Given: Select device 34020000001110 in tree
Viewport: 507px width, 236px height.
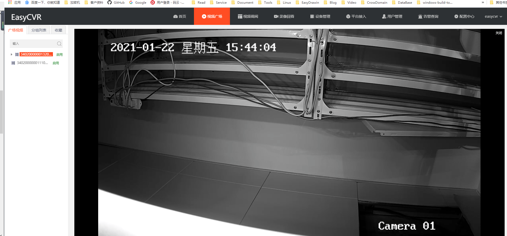Looking at the screenshot, I should 32,63.
